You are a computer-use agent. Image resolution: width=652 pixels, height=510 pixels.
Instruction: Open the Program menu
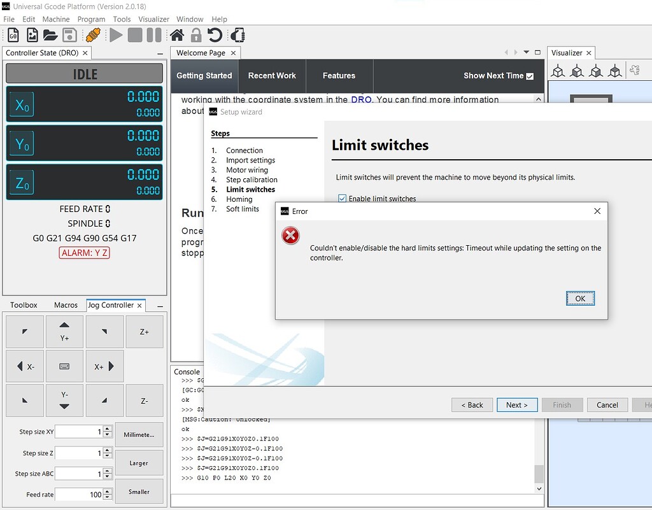point(91,19)
